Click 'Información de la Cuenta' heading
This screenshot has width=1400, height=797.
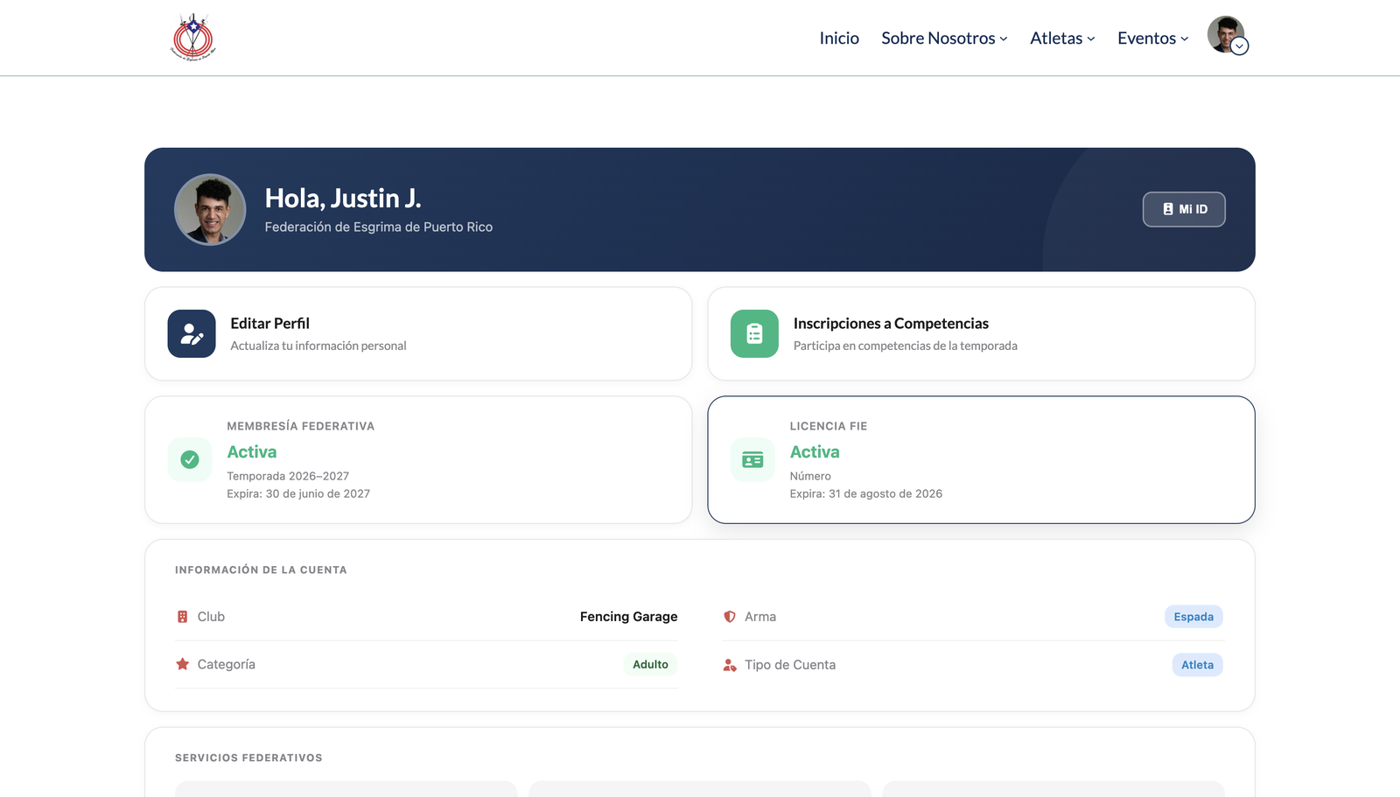(x=261, y=570)
